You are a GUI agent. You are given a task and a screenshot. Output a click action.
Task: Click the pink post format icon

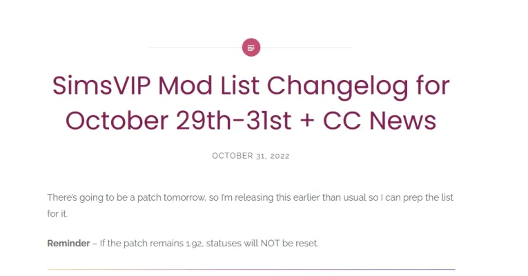coord(251,48)
